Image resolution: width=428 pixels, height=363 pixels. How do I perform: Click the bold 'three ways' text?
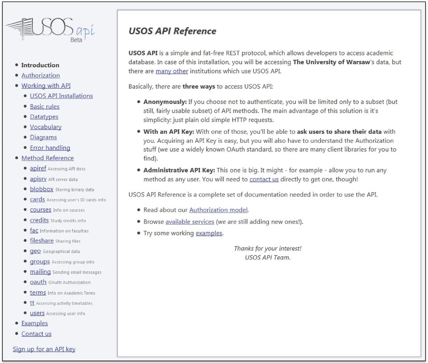199,87
